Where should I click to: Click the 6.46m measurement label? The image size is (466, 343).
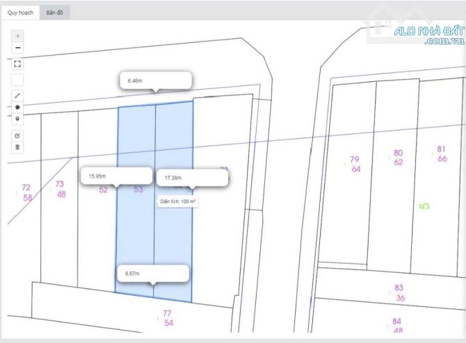pos(155,81)
